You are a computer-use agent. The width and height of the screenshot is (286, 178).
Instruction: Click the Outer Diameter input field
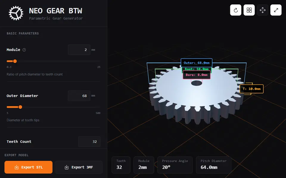[x=79, y=96]
